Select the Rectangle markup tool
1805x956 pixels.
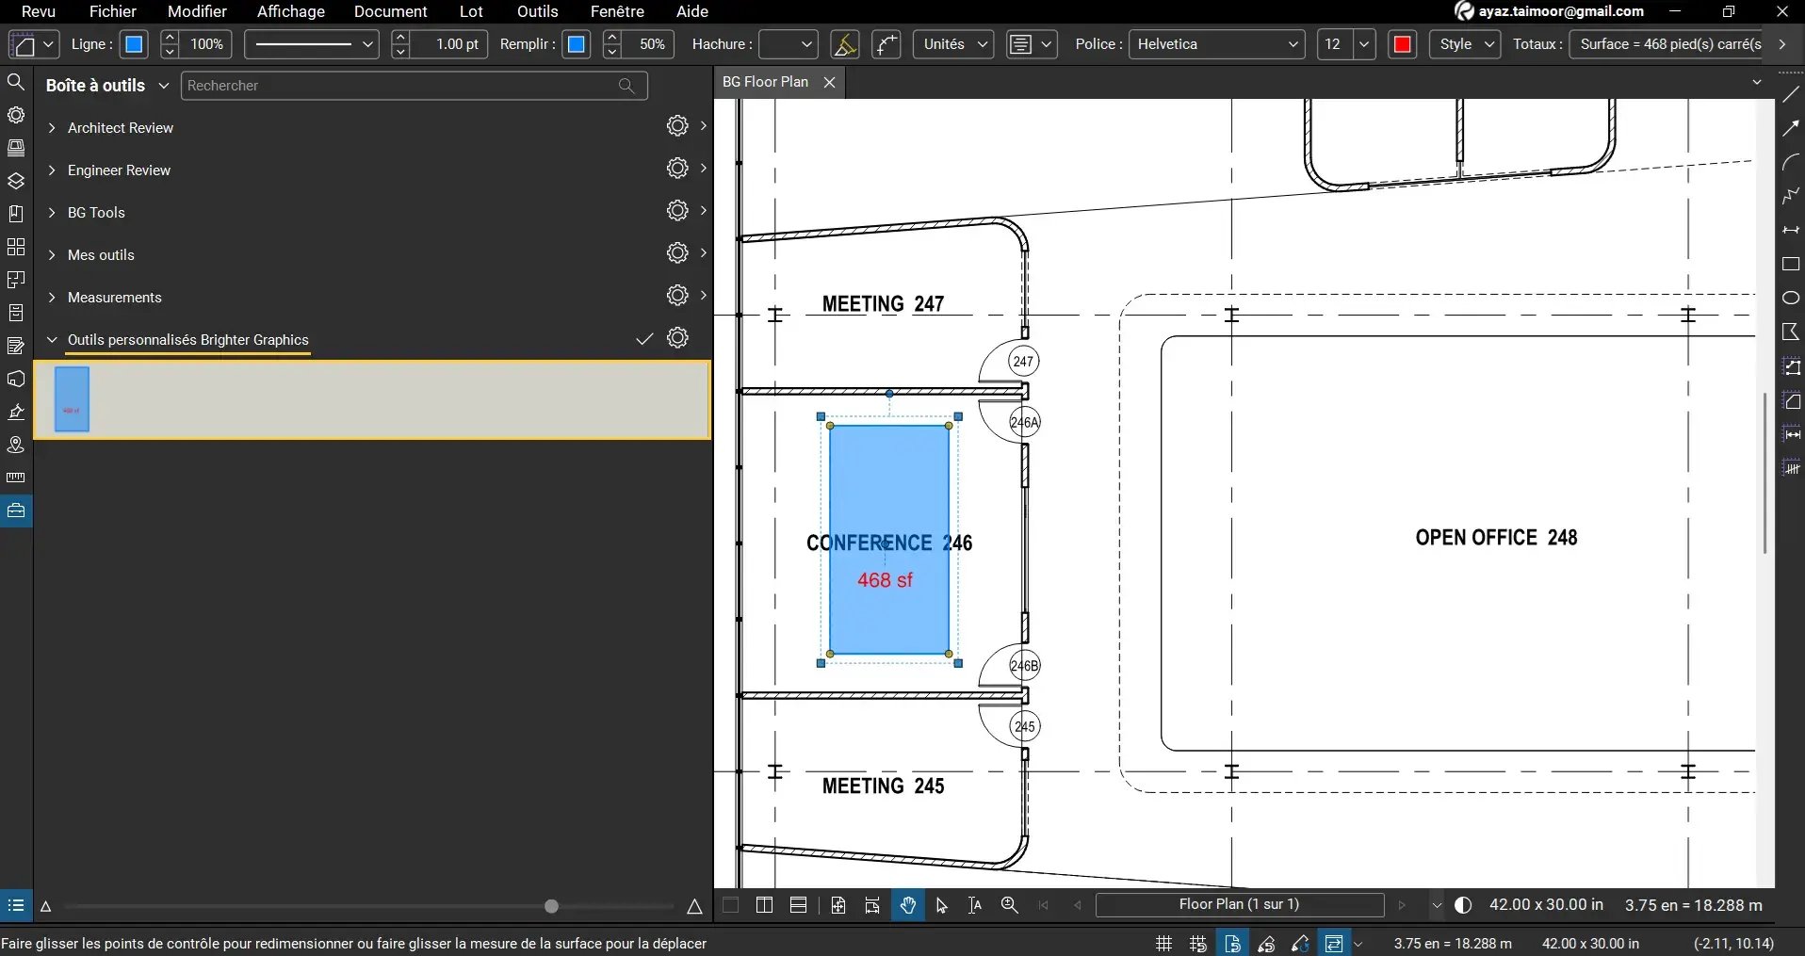(x=1792, y=265)
